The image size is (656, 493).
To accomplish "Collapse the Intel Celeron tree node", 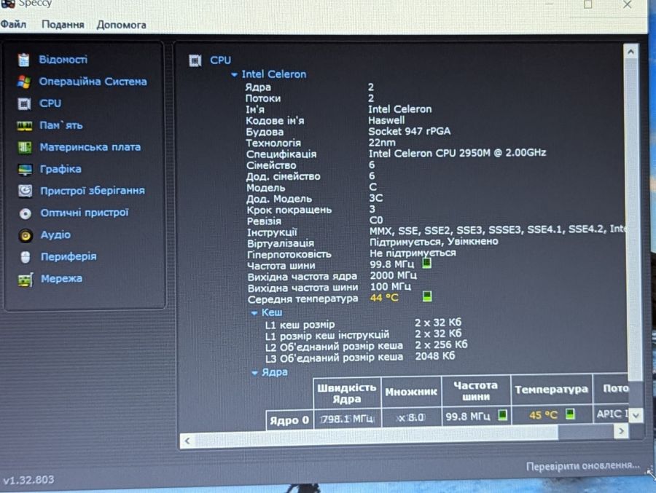I will [234, 75].
